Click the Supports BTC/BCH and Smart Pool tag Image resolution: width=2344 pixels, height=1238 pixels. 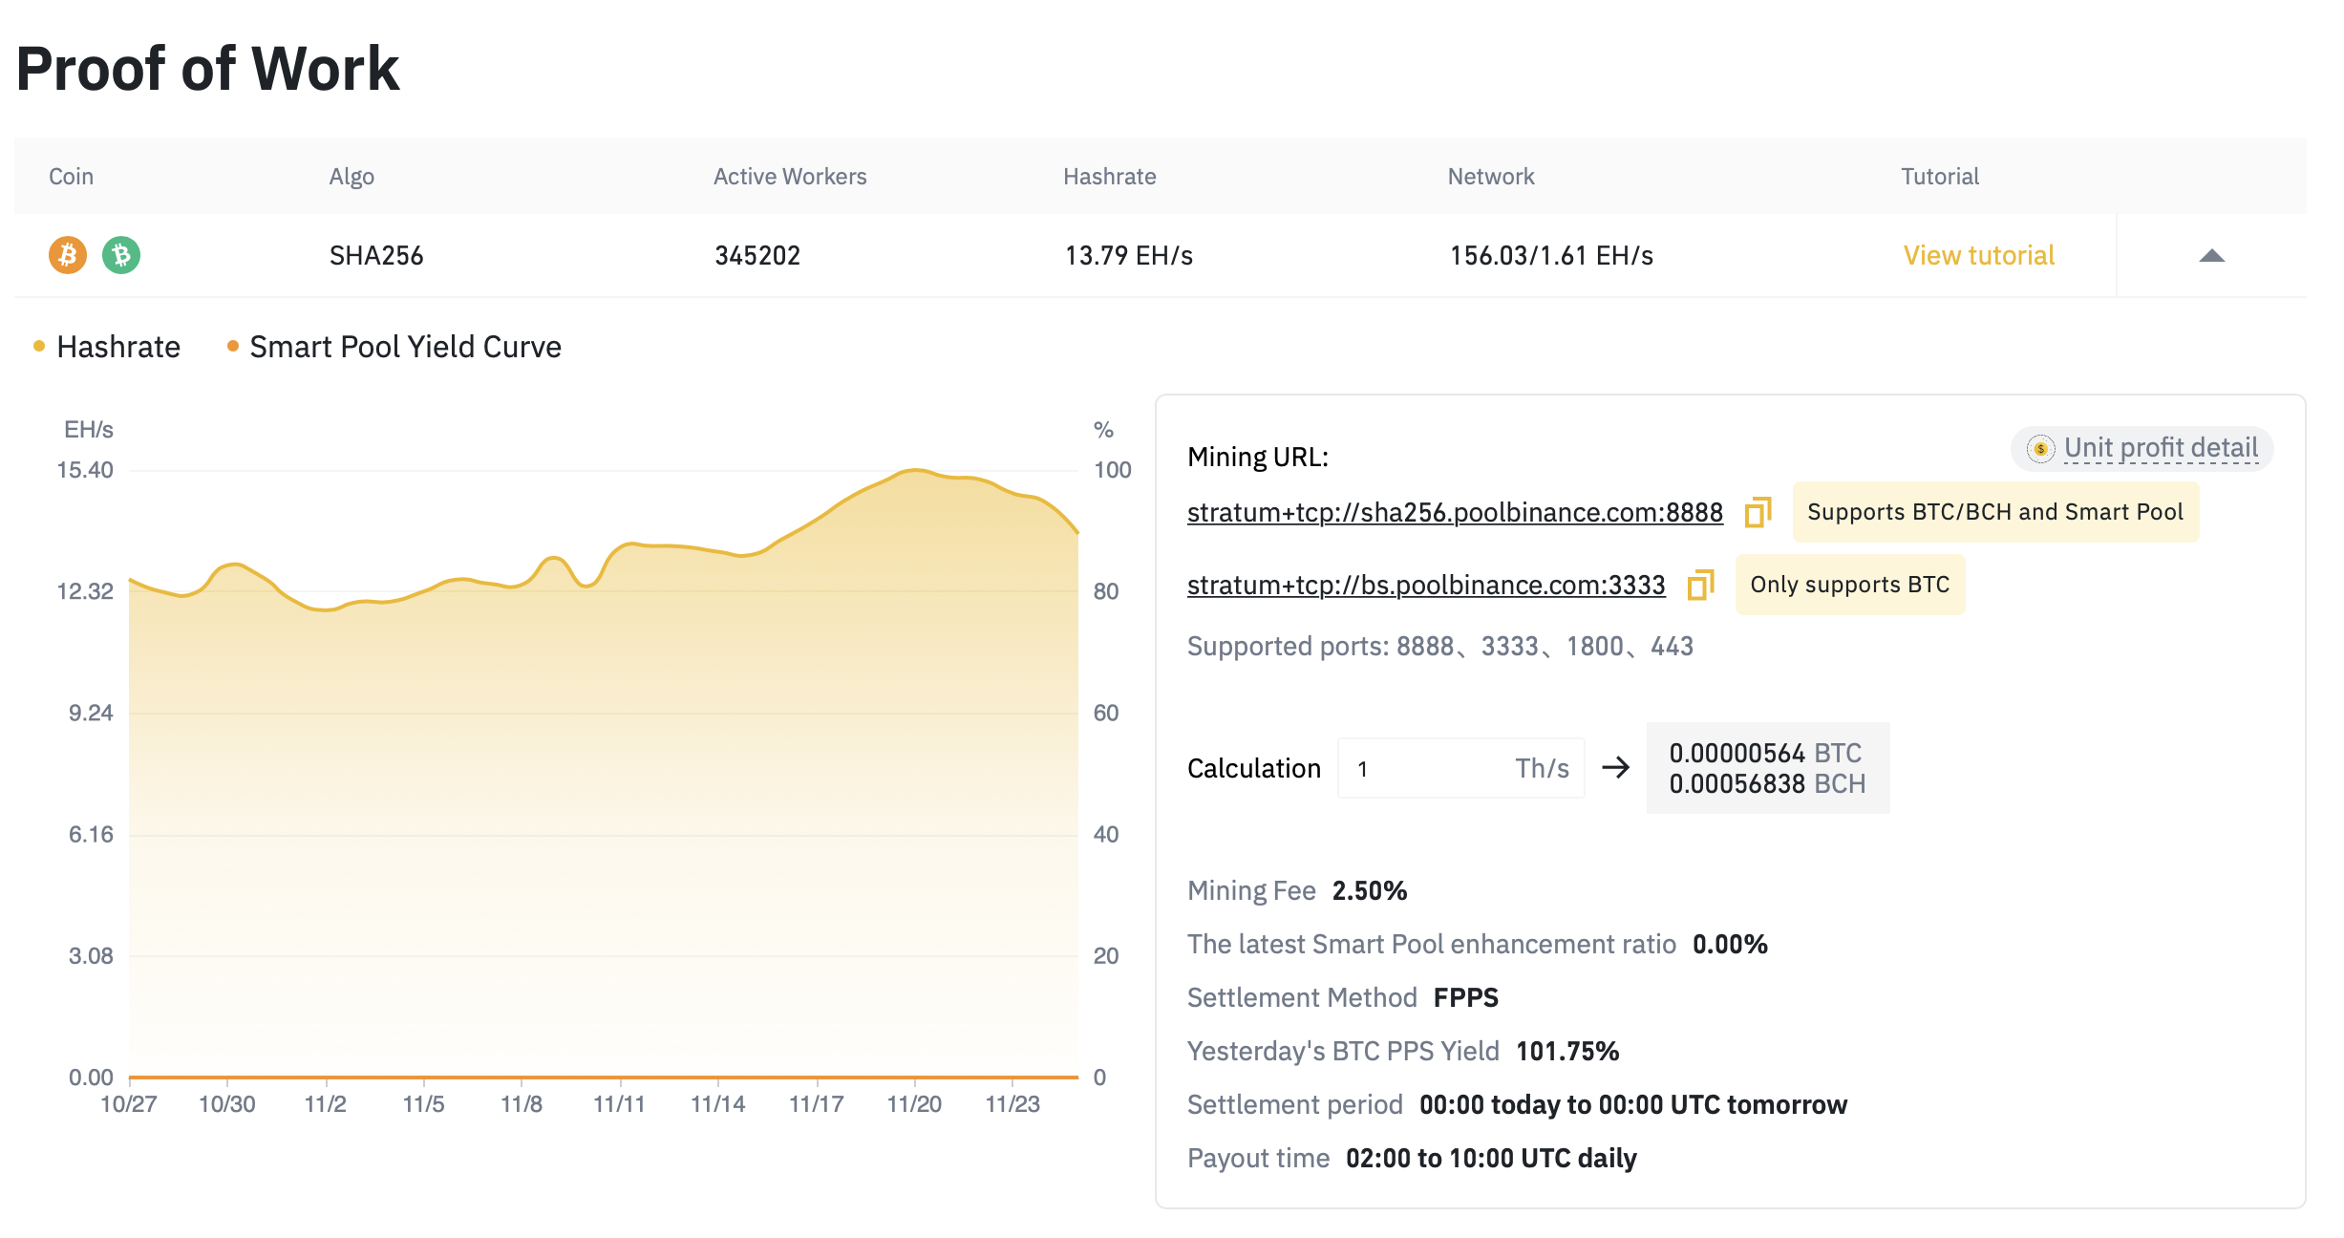(1994, 512)
